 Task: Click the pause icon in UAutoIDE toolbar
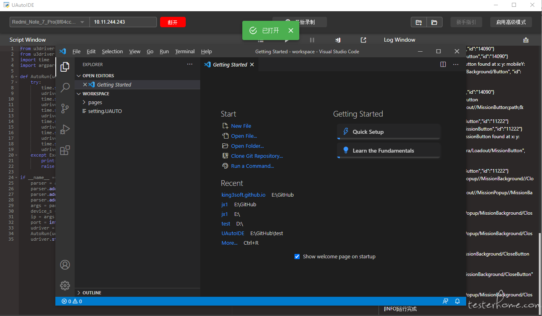[312, 40]
